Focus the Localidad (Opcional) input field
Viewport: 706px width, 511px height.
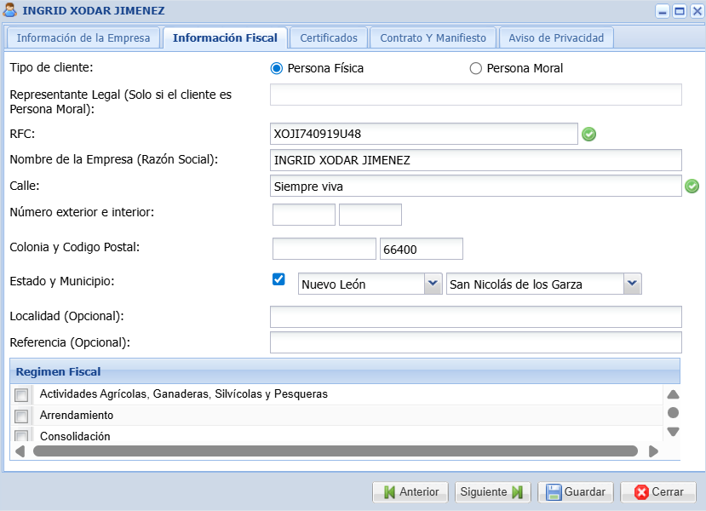coord(475,317)
